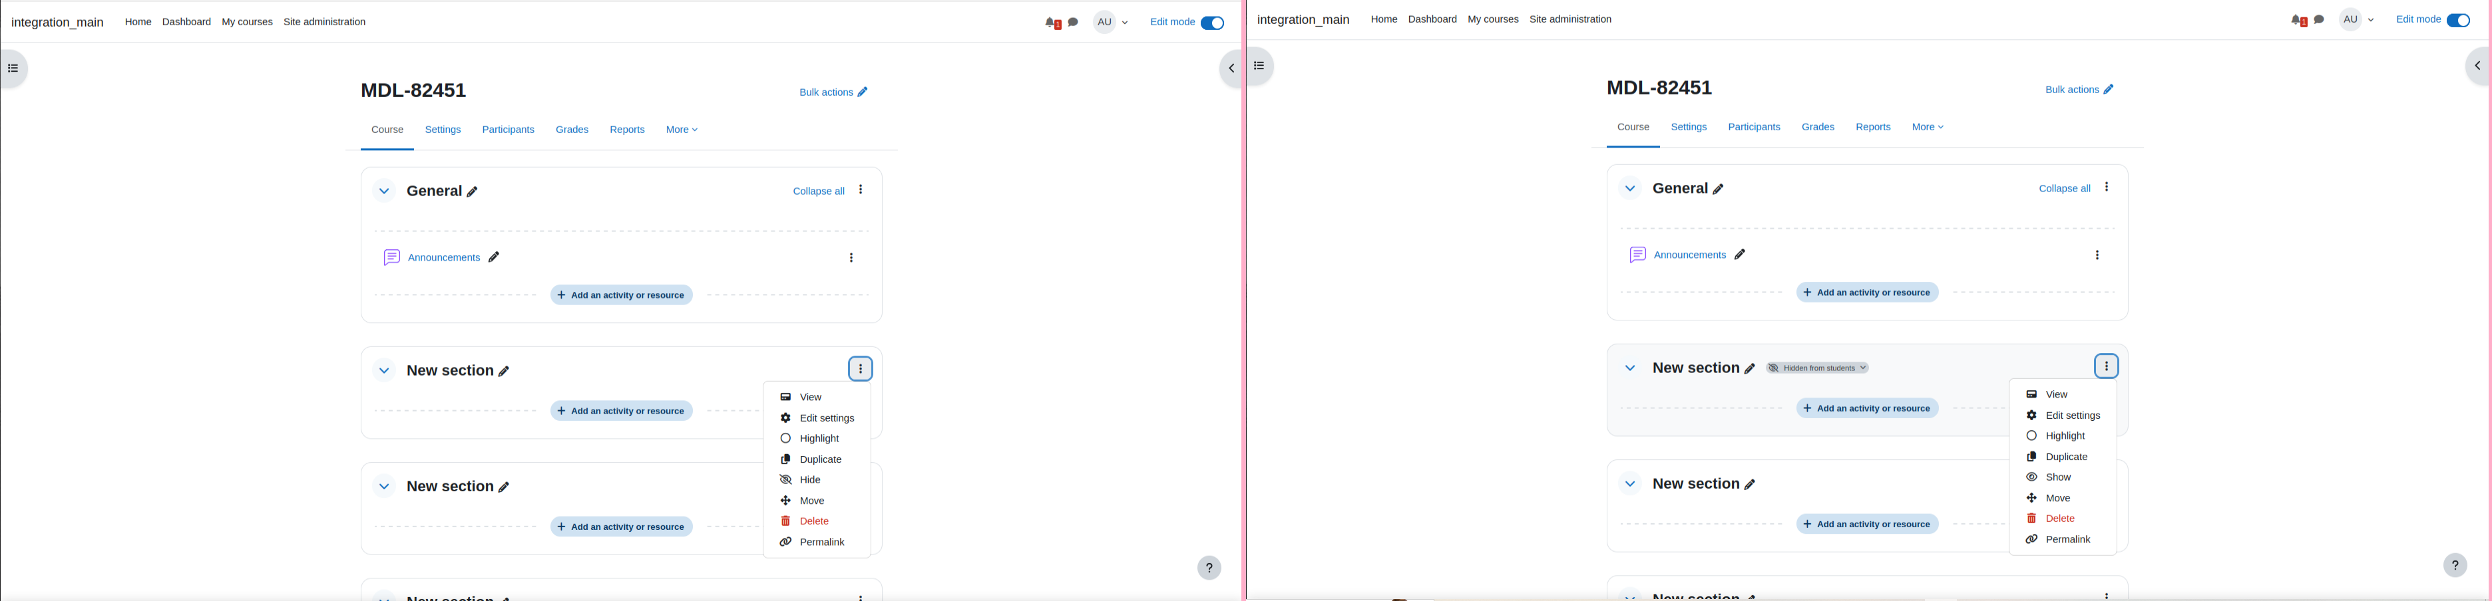Collapse General section chevron in left window
This screenshot has width=2492, height=601.
[384, 191]
